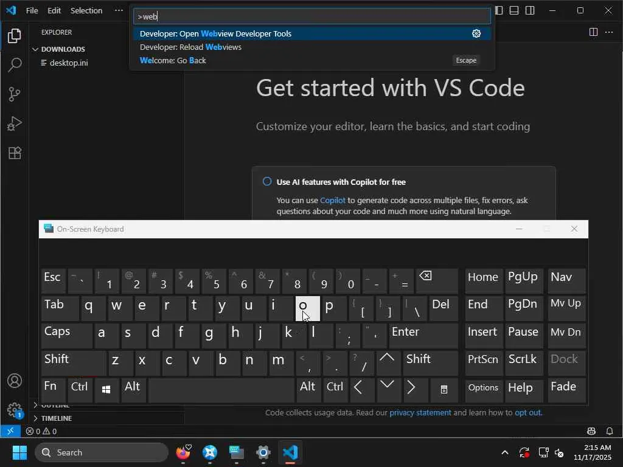Toggle panel layout icon in title bar
Image resolution: width=623 pixels, height=467 pixels.
(x=514, y=10)
